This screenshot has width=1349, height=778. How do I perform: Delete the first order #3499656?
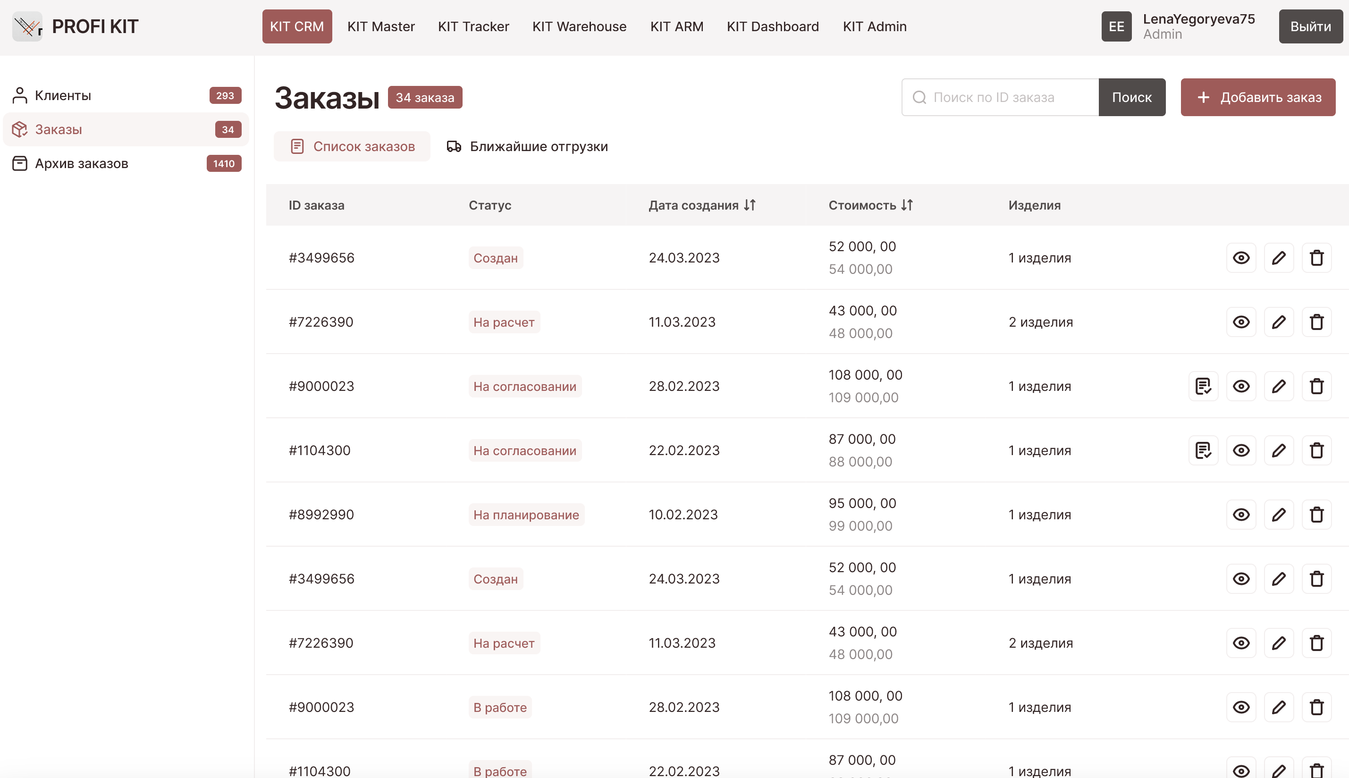click(x=1316, y=258)
